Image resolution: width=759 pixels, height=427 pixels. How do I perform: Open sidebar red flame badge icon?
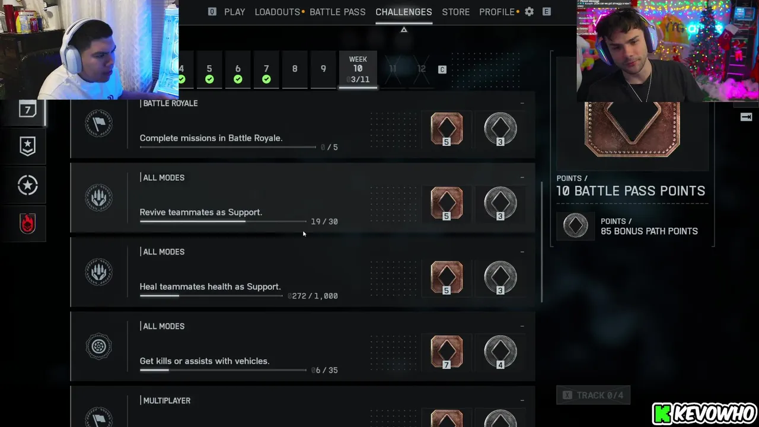pos(27,224)
